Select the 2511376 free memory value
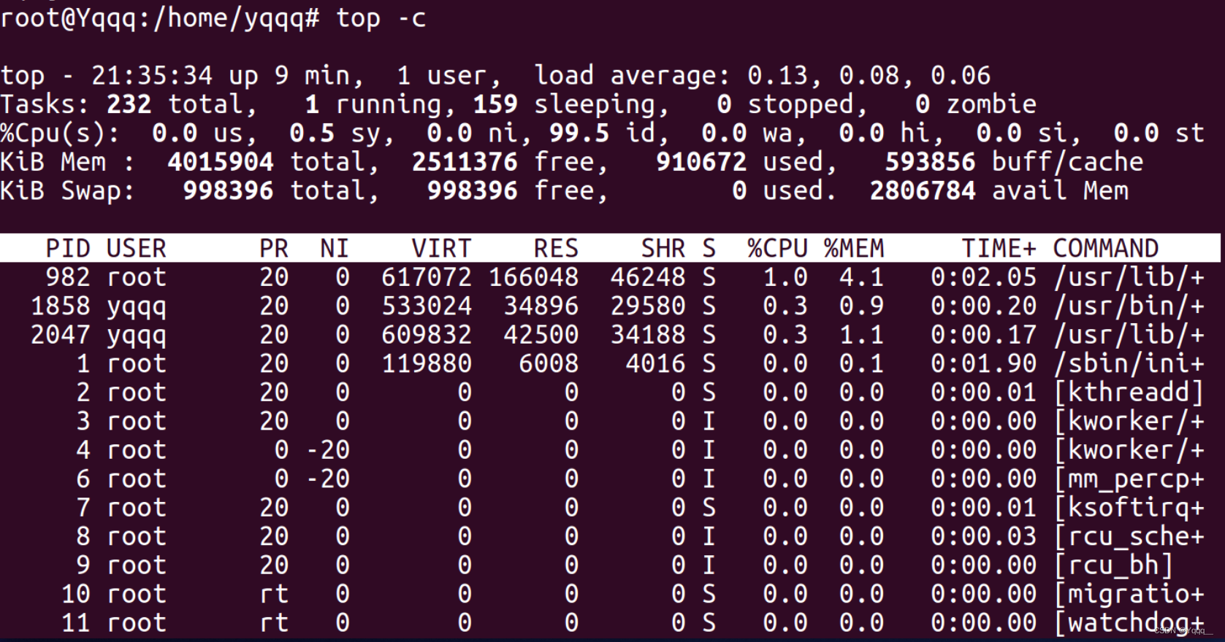This screenshot has height=642, width=1225. (465, 162)
